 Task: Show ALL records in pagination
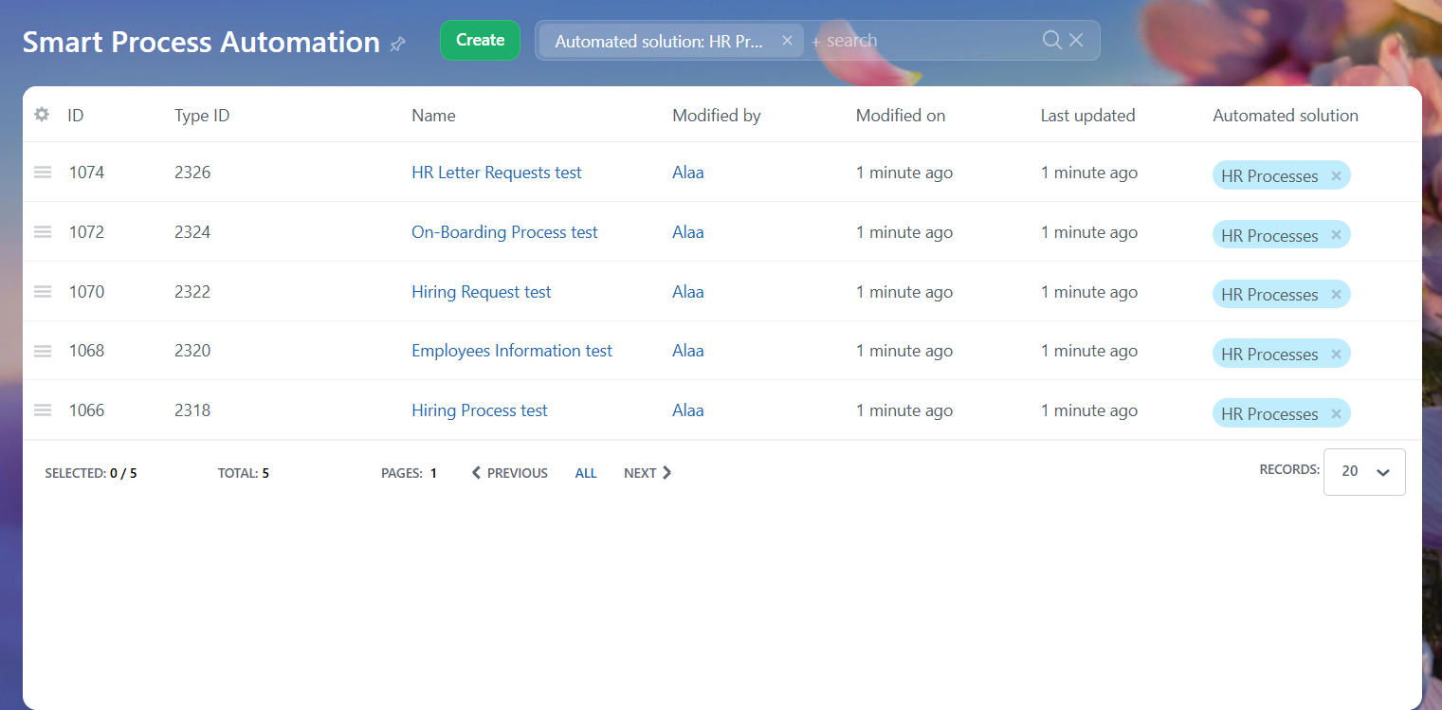[586, 473]
